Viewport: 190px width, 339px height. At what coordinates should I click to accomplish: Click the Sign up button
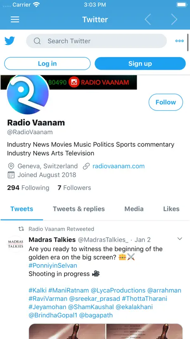click(140, 63)
